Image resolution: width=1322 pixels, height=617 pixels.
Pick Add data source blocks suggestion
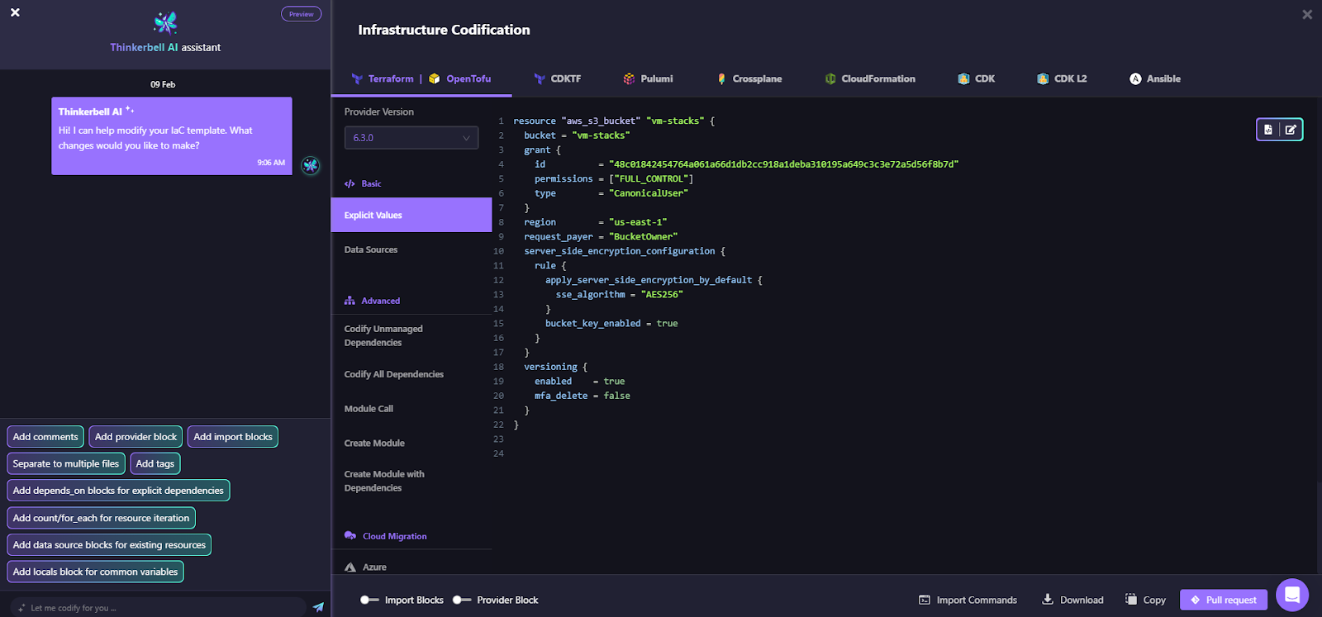click(109, 545)
